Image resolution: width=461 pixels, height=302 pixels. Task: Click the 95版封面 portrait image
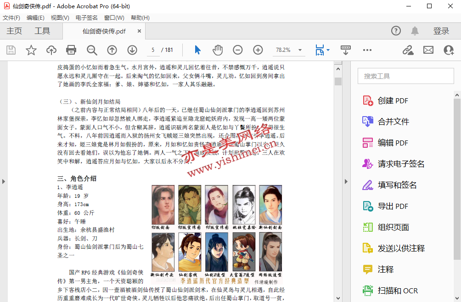pos(163,205)
